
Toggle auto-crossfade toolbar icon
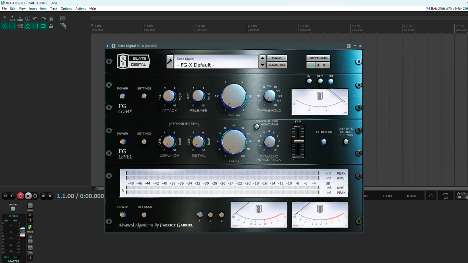click(x=4, y=26)
